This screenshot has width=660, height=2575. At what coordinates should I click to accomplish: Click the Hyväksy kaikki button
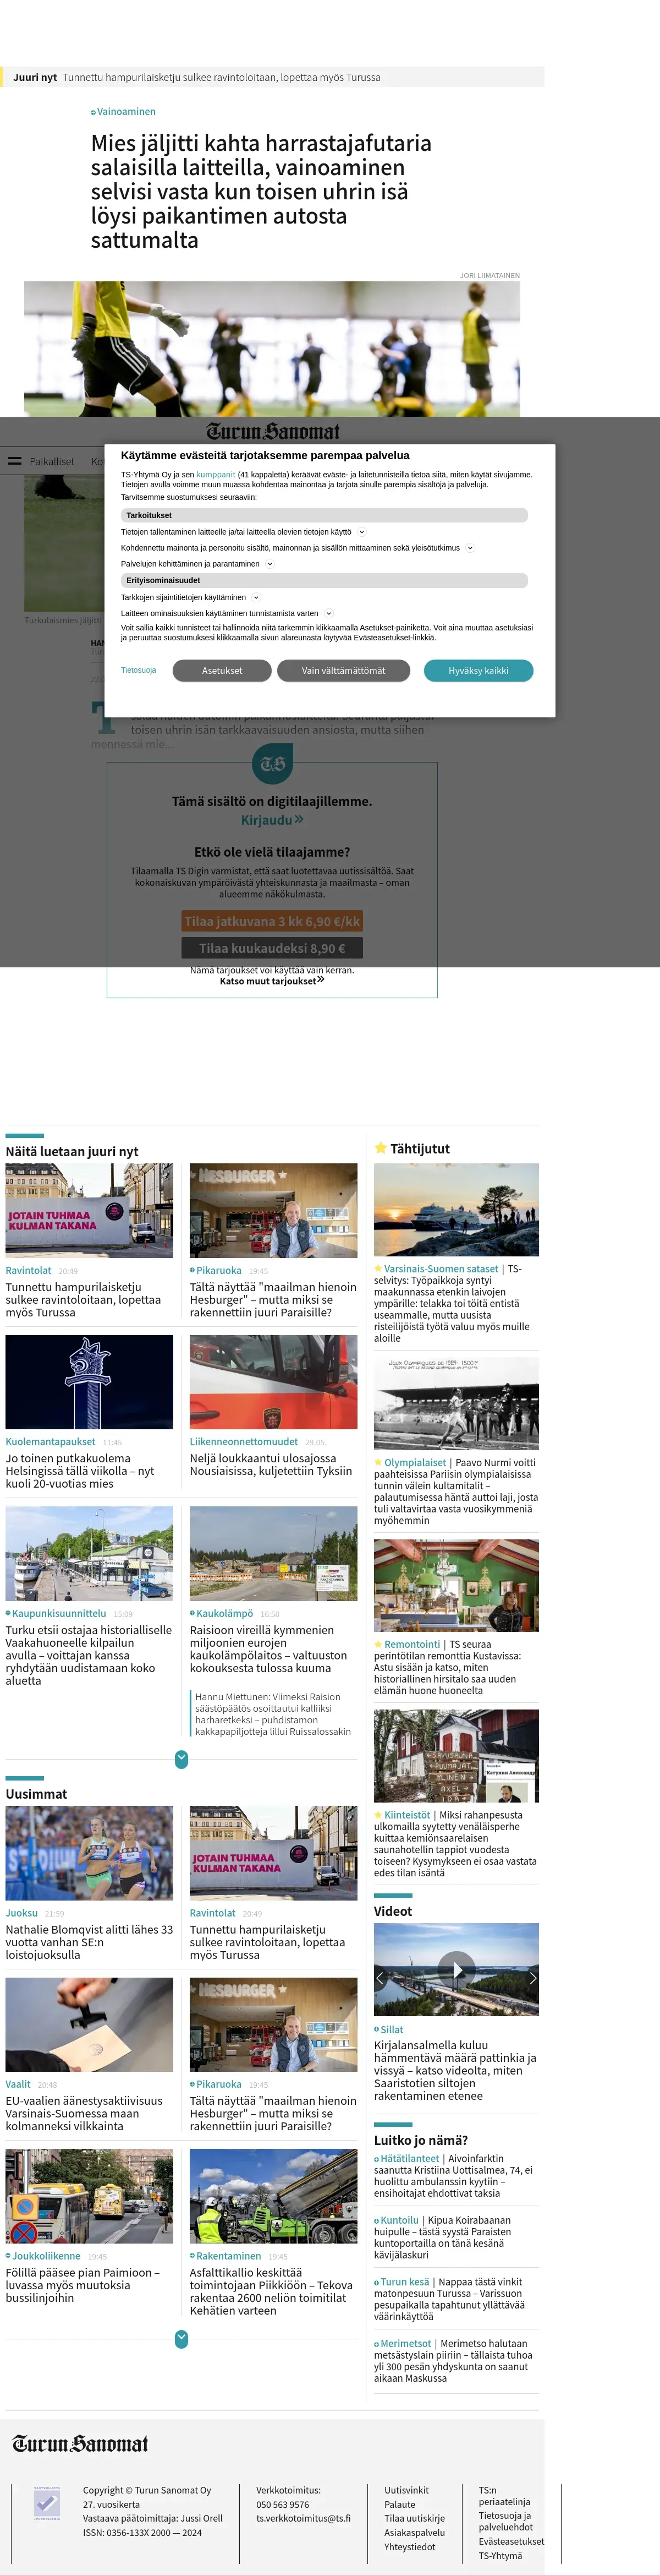[x=479, y=671]
